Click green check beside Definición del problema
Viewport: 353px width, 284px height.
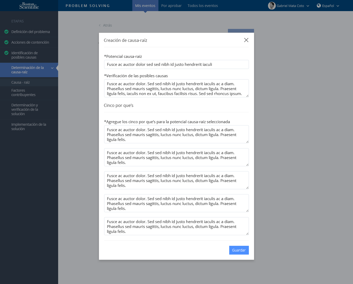pyautogui.click(x=6, y=32)
